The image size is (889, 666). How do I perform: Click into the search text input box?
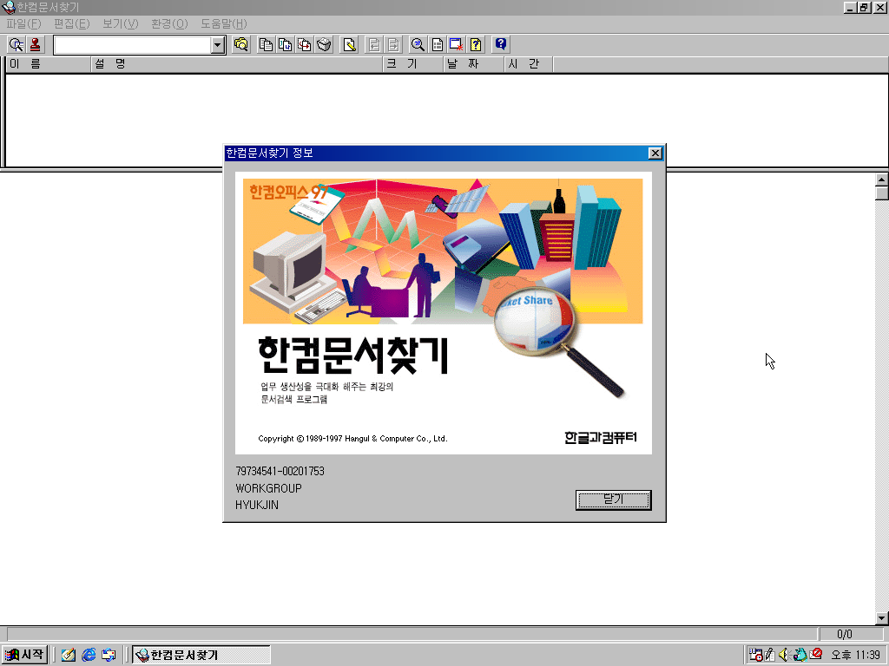pos(133,45)
